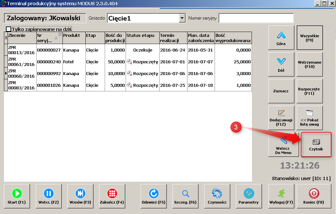Pause production using Wstrz. (F2)
336x214 pixels.
coord(48,196)
